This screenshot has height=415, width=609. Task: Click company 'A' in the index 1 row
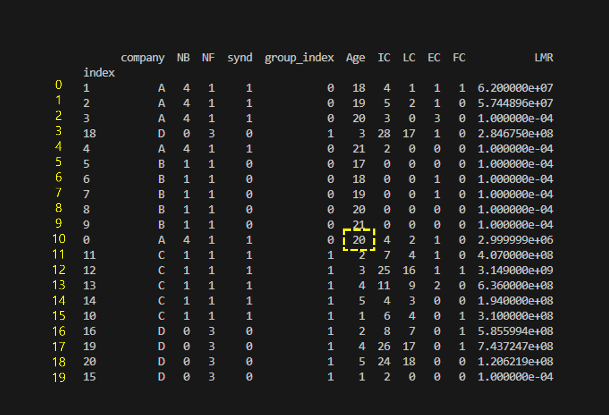162,88
